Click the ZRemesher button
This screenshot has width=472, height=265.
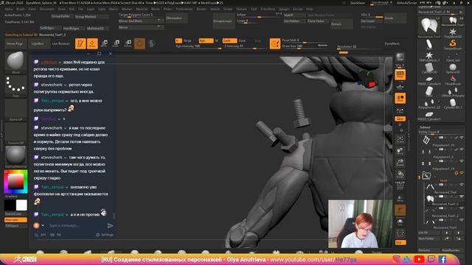click(176, 18)
